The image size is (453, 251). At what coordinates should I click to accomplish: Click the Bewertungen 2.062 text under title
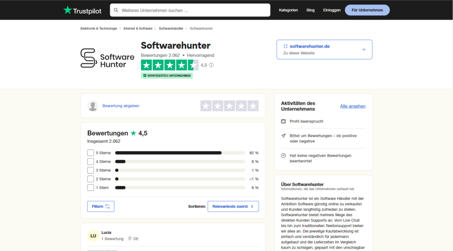click(160, 55)
